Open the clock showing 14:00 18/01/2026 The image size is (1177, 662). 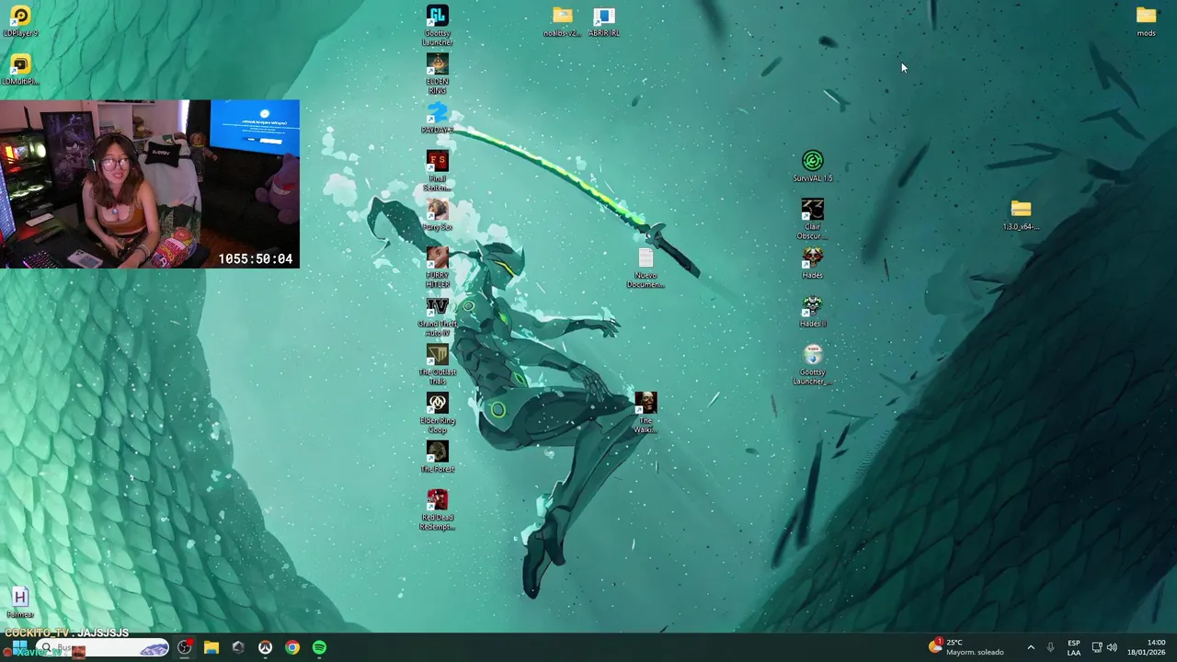(1146, 647)
